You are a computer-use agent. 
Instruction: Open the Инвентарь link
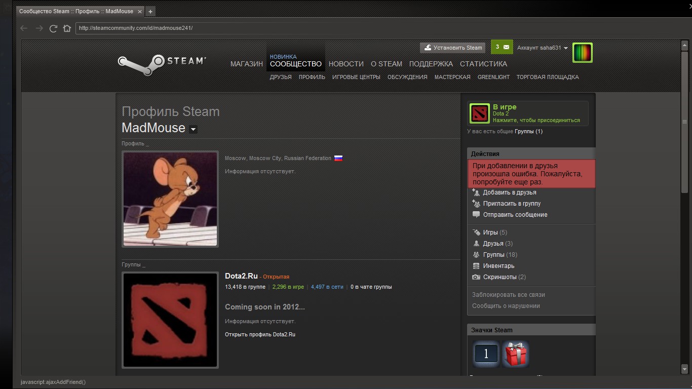(x=499, y=266)
